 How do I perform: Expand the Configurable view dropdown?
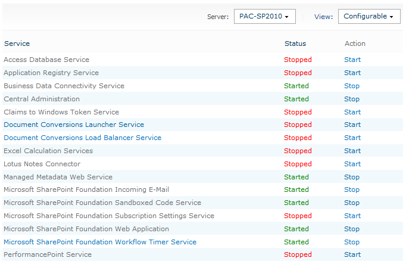click(369, 17)
